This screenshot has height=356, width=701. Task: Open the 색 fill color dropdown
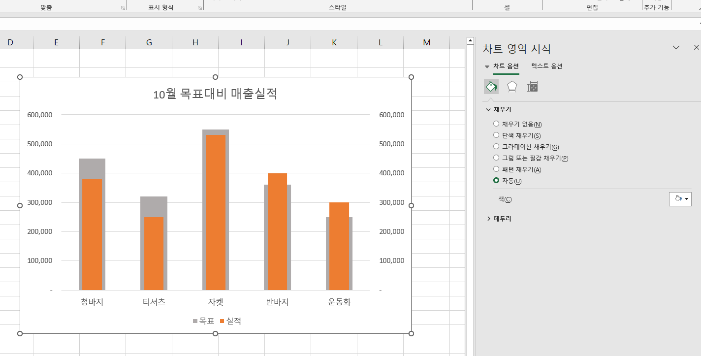tap(680, 199)
